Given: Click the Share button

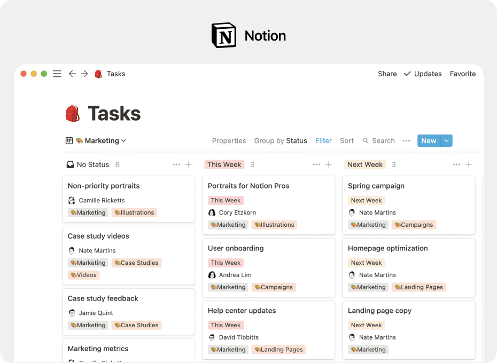Looking at the screenshot, I should [x=387, y=74].
